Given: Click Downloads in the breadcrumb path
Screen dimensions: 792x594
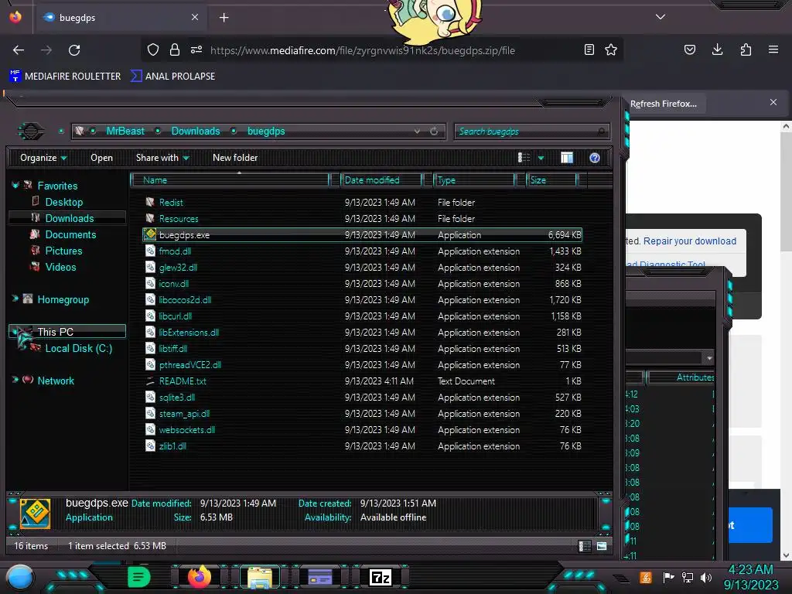Looking at the screenshot, I should 196,131.
